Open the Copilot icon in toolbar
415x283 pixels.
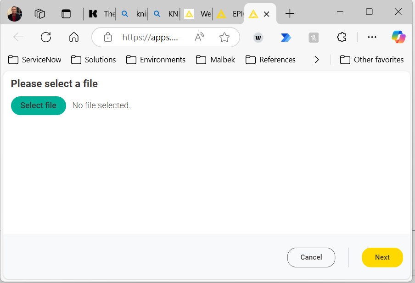(x=398, y=37)
